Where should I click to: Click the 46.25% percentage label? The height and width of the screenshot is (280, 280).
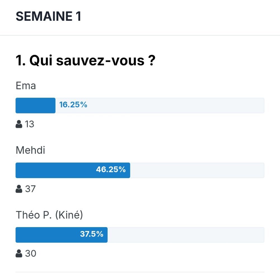click(x=111, y=169)
